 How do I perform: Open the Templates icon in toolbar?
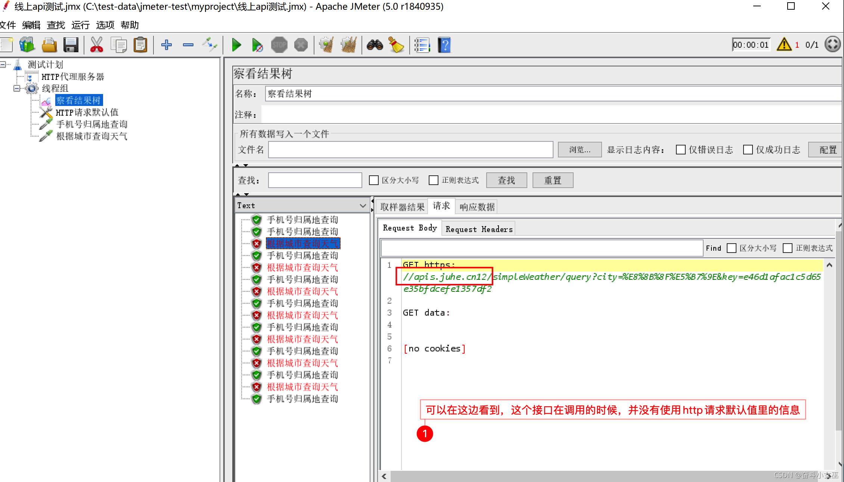(x=27, y=45)
